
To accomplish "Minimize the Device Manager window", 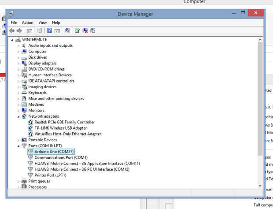I will (234, 13).
